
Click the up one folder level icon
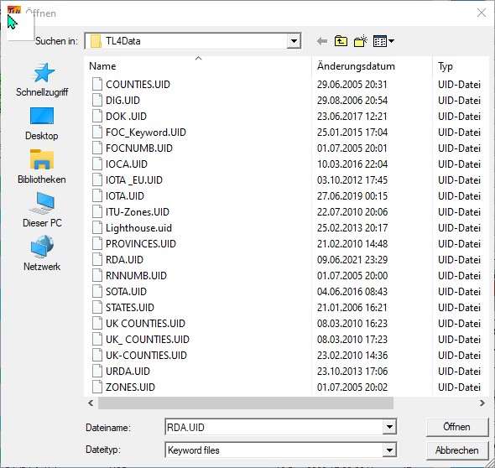point(341,41)
